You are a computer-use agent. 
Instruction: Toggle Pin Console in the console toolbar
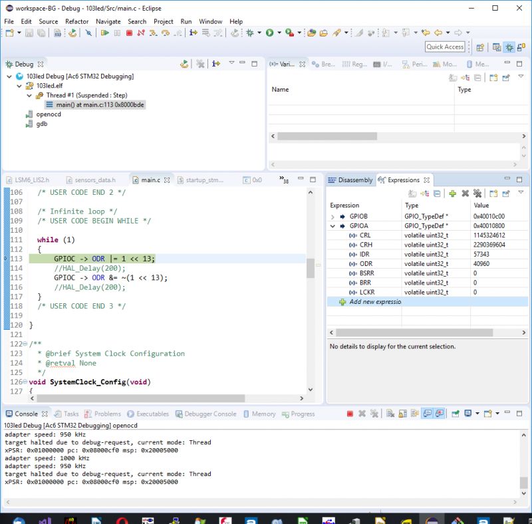click(456, 414)
